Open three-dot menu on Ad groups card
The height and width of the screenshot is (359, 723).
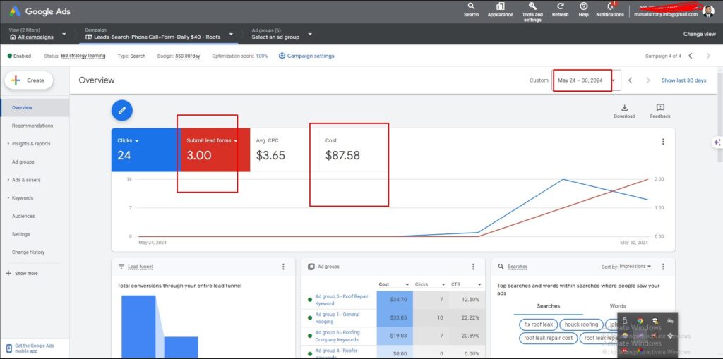(x=473, y=267)
